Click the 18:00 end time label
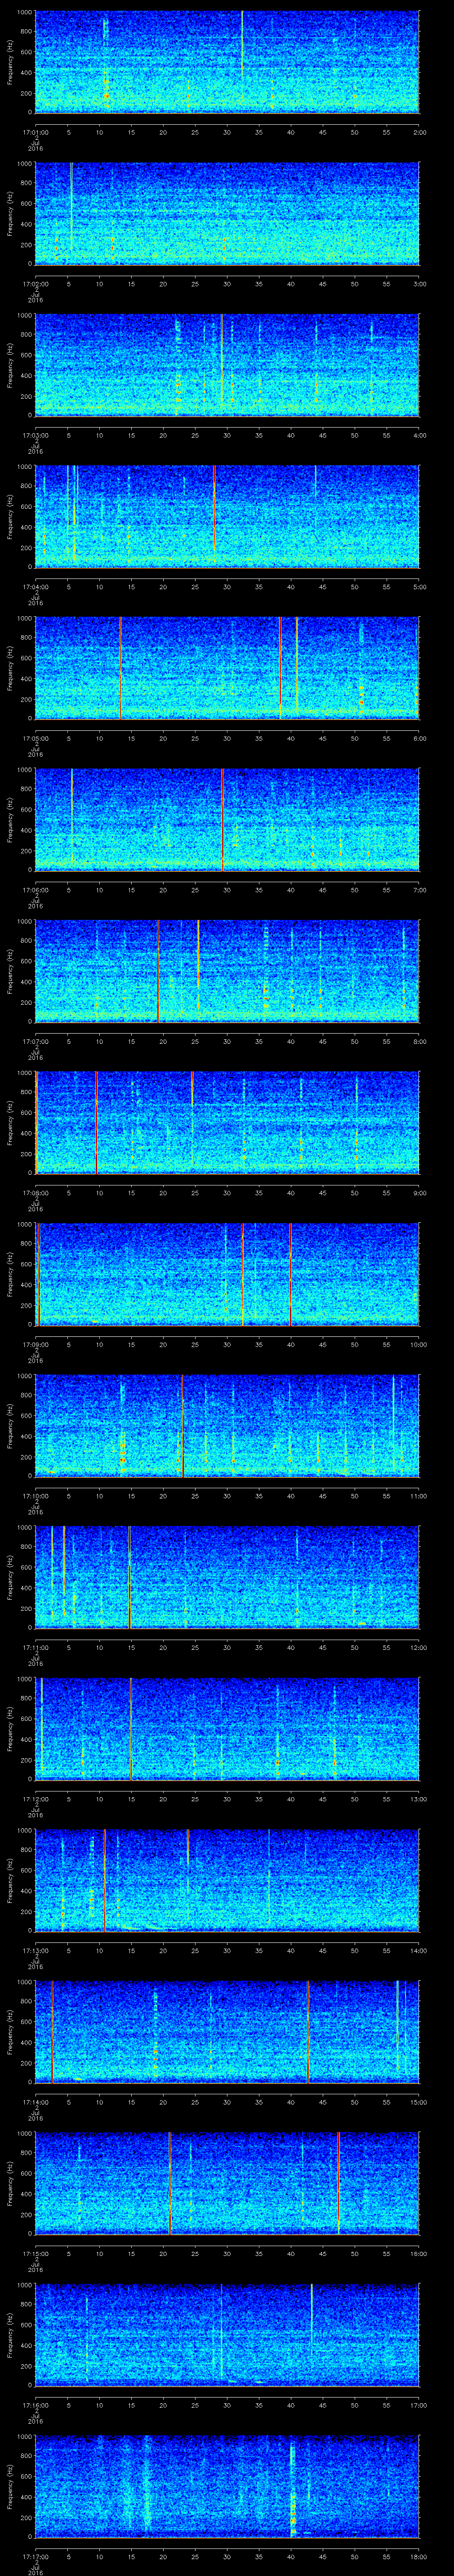 (x=418, y=2557)
